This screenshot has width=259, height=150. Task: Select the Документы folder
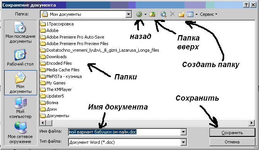55,116
